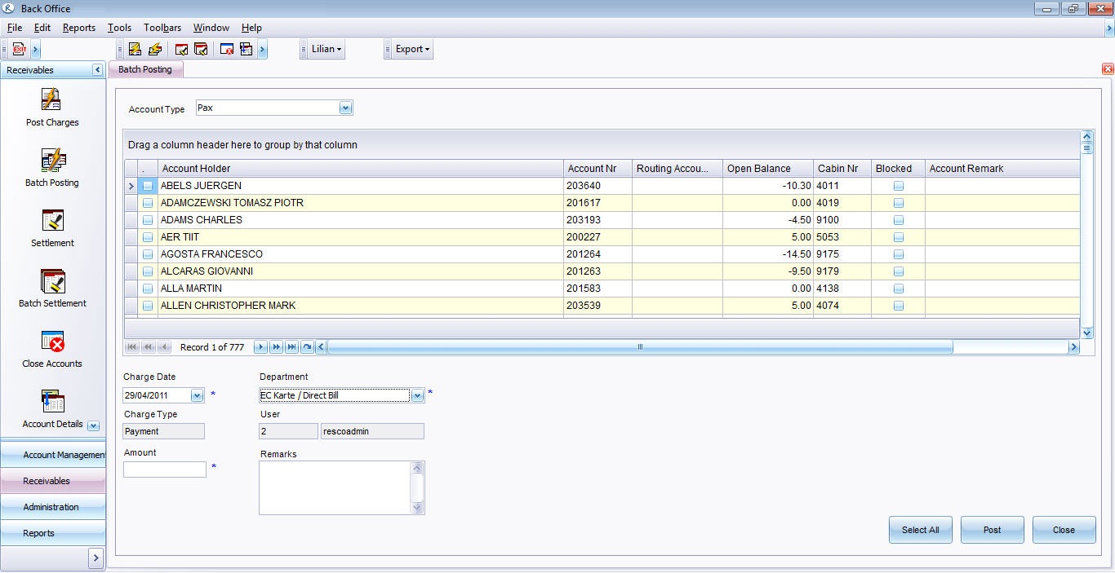The width and height of the screenshot is (1115, 573).
Task: Expand the bottom sidebar configure arrow
Action: click(96, 558)
